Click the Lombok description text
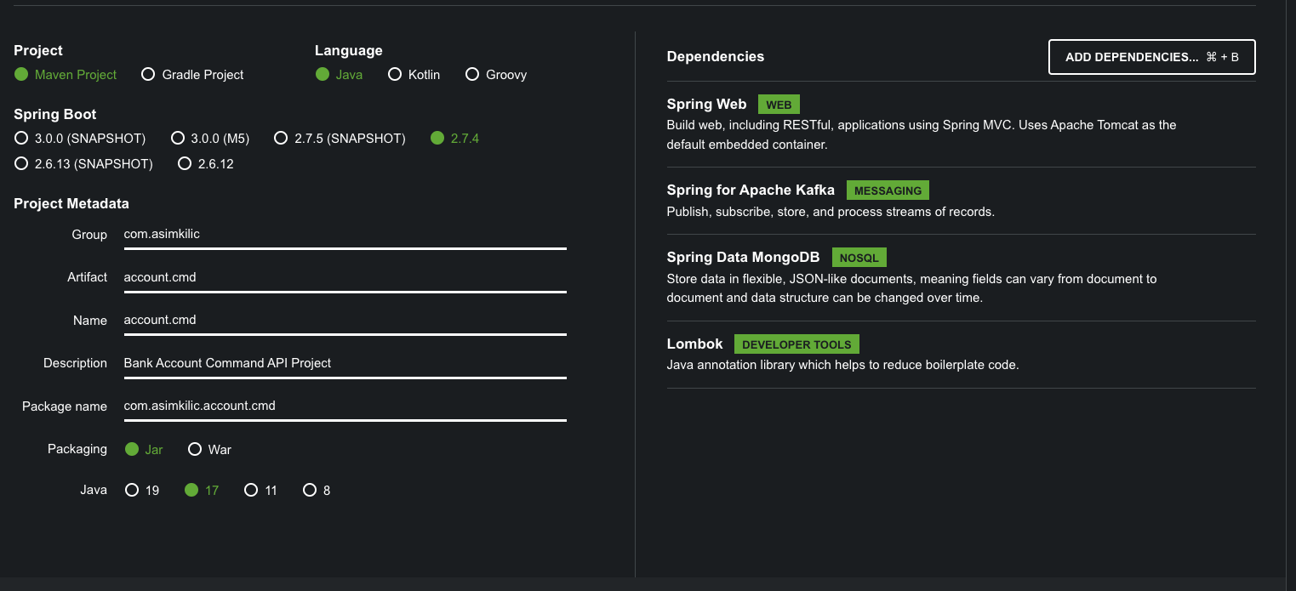 point(842,365)
